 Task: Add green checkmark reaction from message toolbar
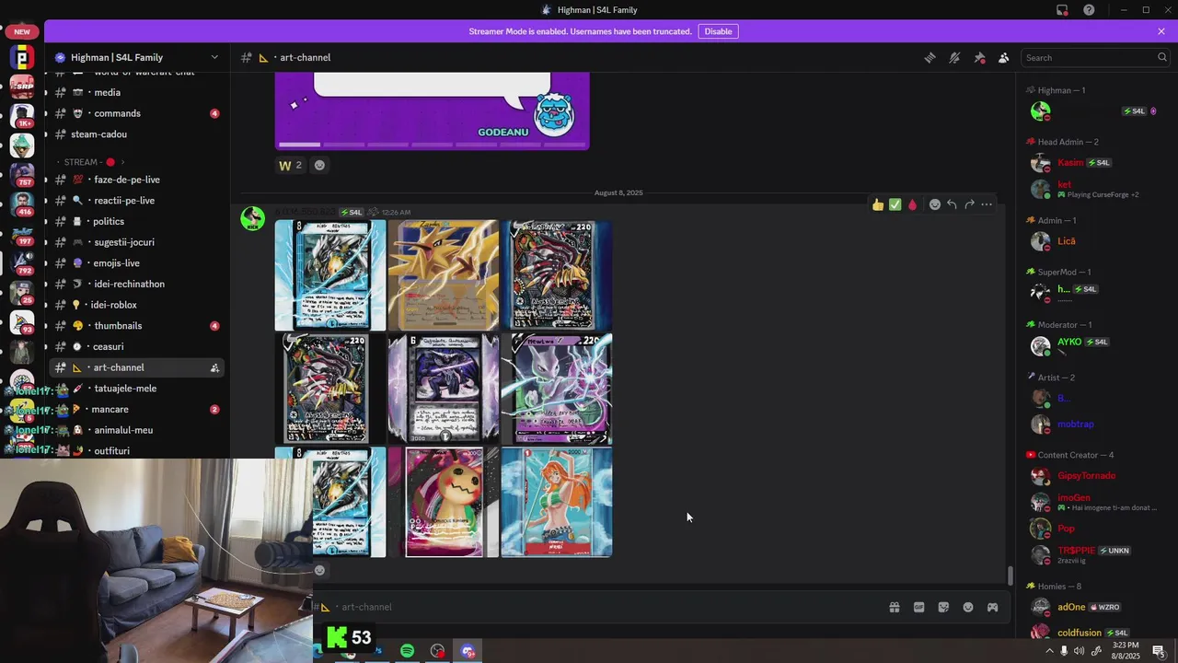[x=895, y=204]
